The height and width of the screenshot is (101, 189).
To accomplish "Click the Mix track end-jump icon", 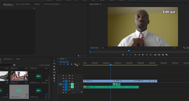I will coord(81,92).
